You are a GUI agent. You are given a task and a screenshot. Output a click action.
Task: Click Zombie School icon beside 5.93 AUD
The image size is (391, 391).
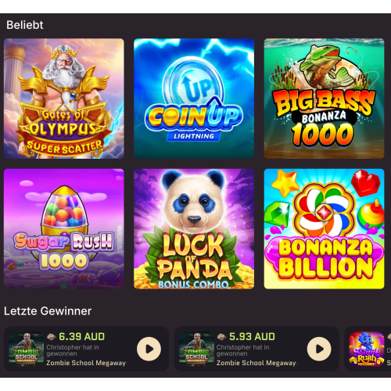(x=196, y=349)
